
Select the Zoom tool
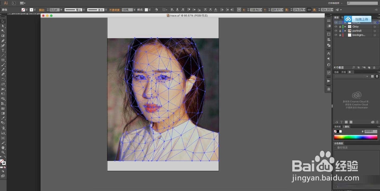pos(3,153)
